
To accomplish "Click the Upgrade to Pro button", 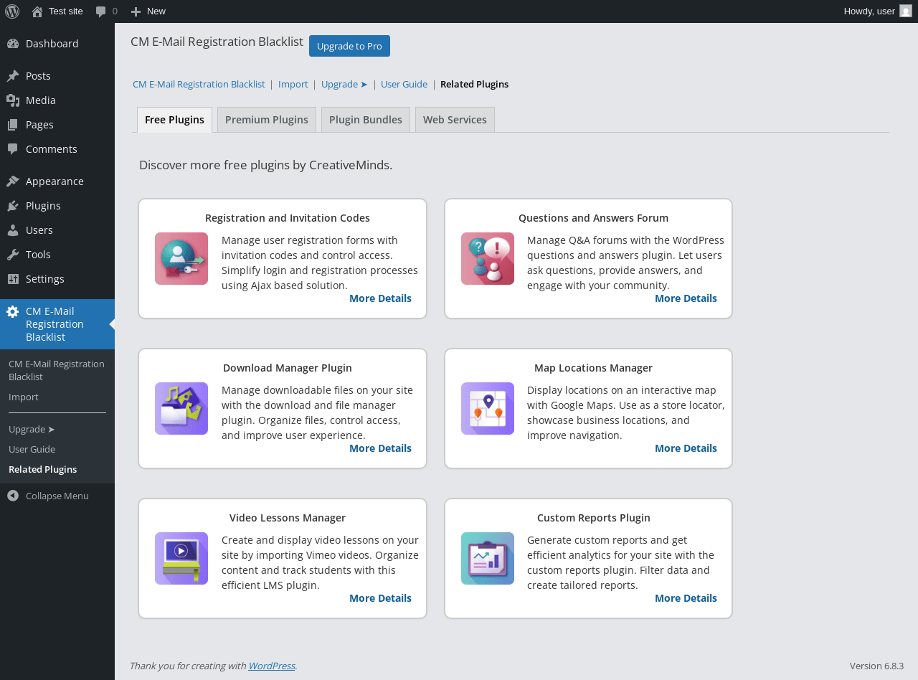I will [x=349, y=46].
